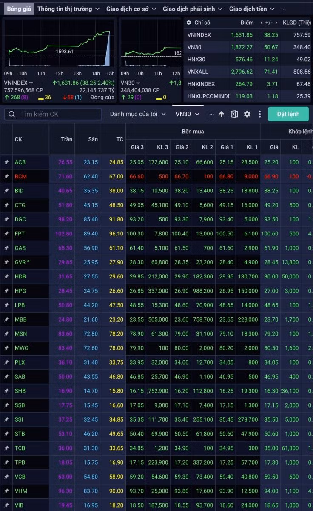The image size is (313, 511).
Task: Select HNXINDEX row in index table
Action: [248, 84]
